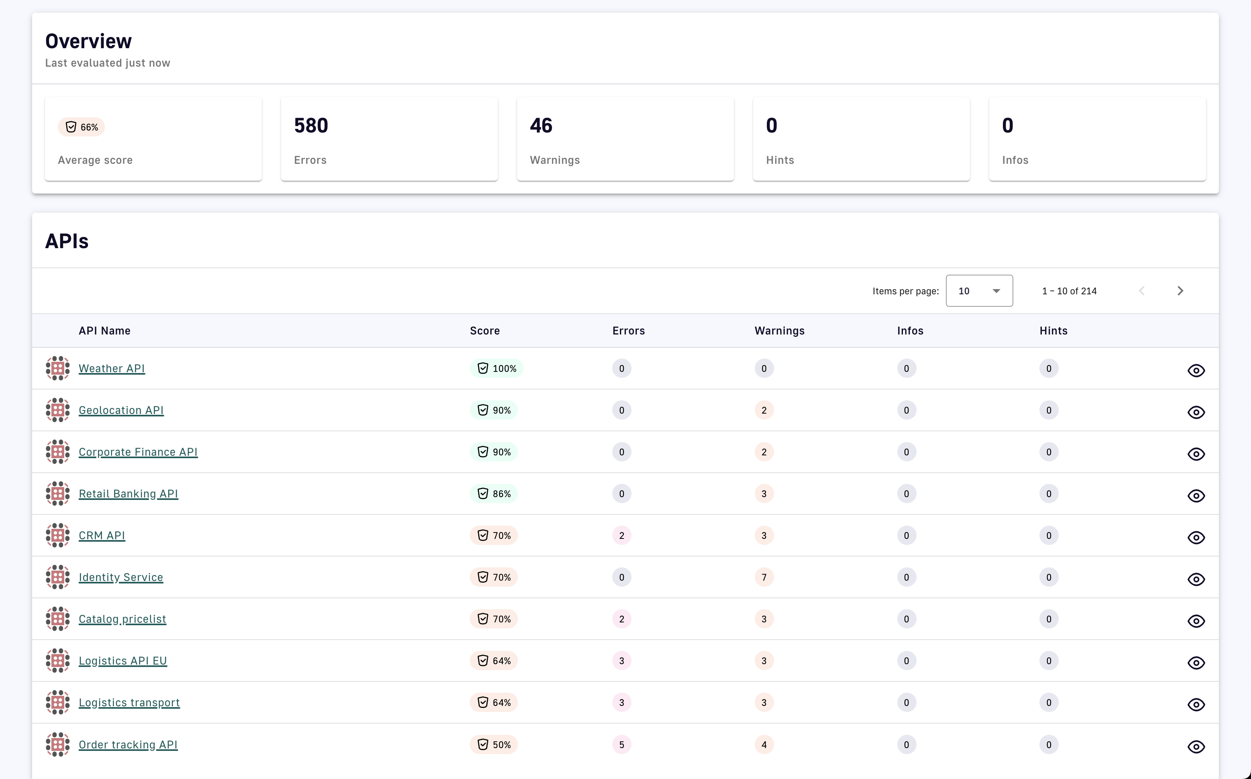Click the eye icon for Identity Service
The width and height of the screenshot is (1251, 779).
1196,579
